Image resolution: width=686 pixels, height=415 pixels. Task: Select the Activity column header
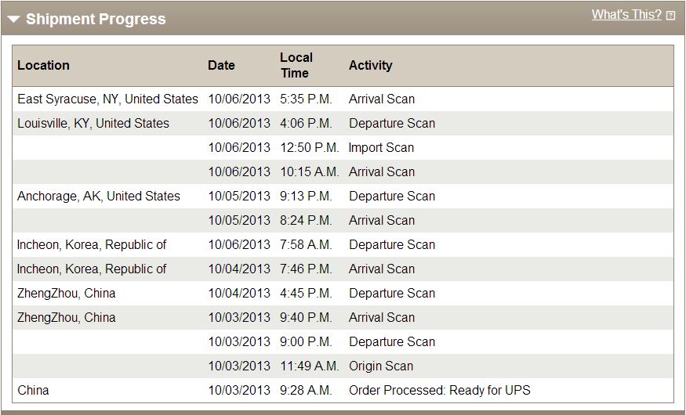coord(371,65)
